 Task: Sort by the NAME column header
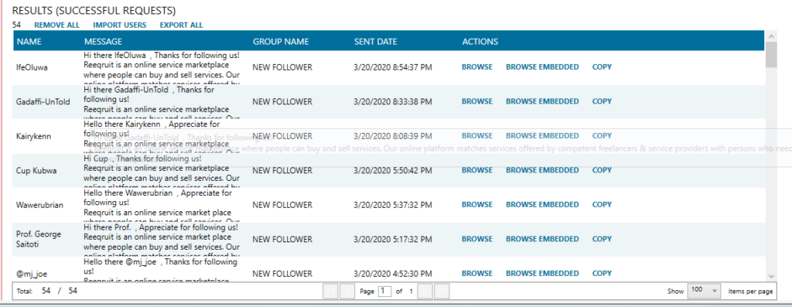[x=29, y=42]
